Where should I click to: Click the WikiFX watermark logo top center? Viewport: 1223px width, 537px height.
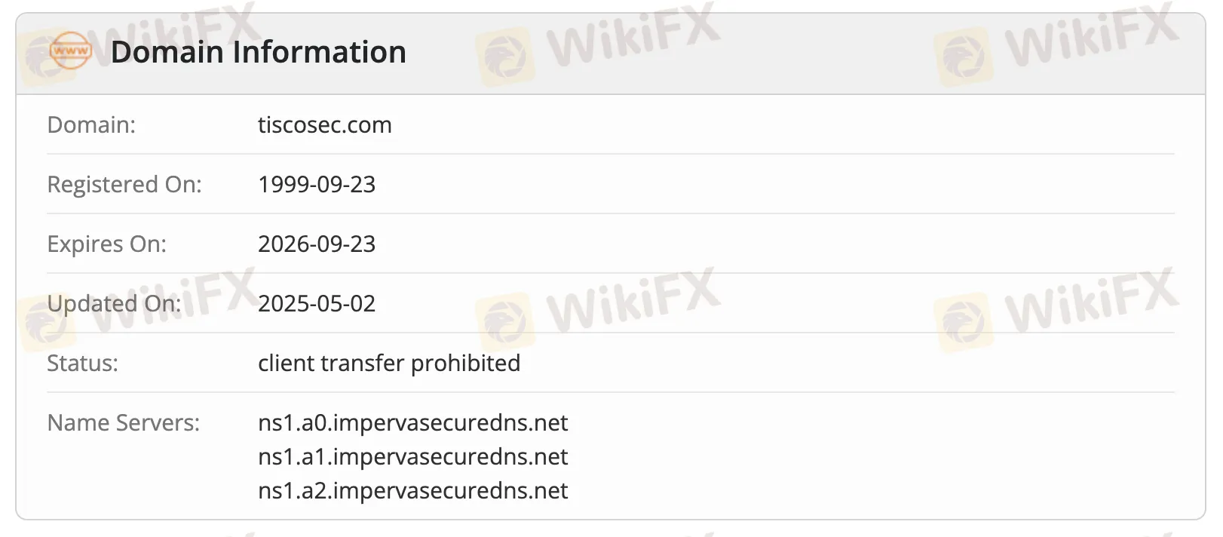(598, 44)
